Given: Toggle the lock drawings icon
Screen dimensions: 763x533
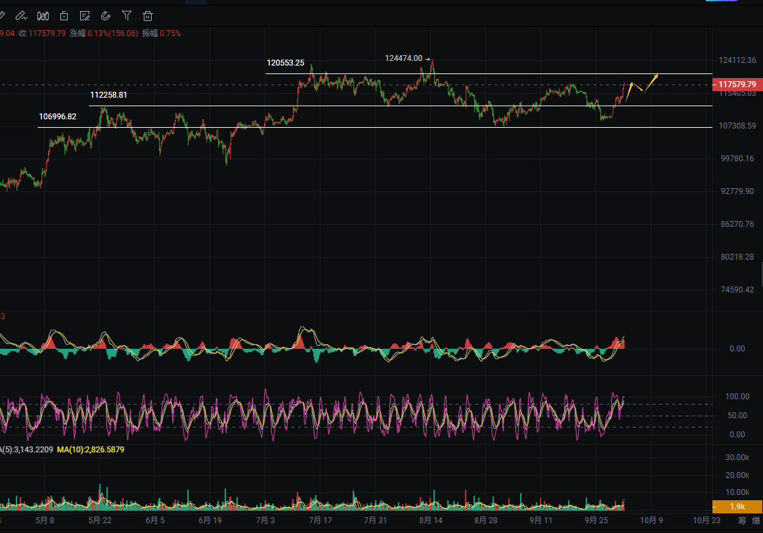Looking at the screenshot, I should pyautogui.click(x=64, y=16).
